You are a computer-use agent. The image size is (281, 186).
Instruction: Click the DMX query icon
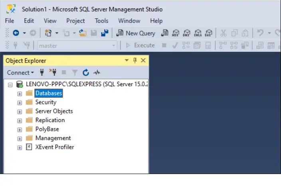click(186, 33)
